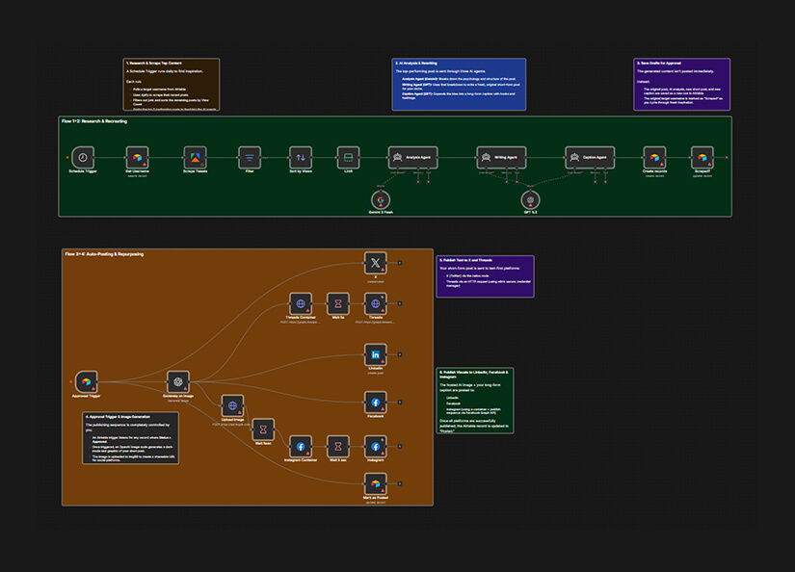This screenshot has height=572, width=795.
Task: Select the Scraped? Airtable node
Action: click(702, 157)
